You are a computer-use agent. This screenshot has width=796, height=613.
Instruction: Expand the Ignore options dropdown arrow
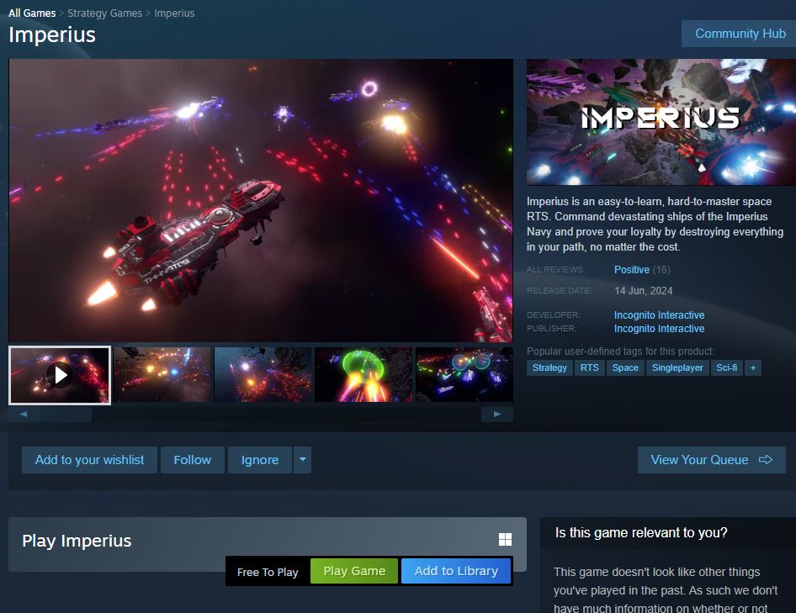302,460
